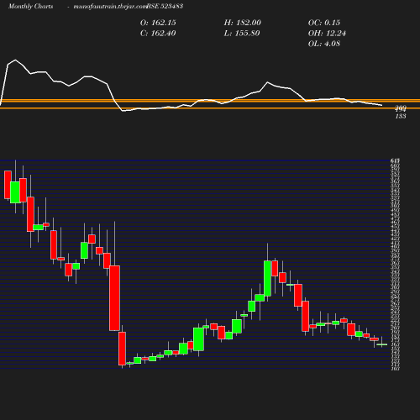The height and width of the screenshot is (420, 420).
Task: Click the "OH: 12.24" reading
Action: point(327,34)
